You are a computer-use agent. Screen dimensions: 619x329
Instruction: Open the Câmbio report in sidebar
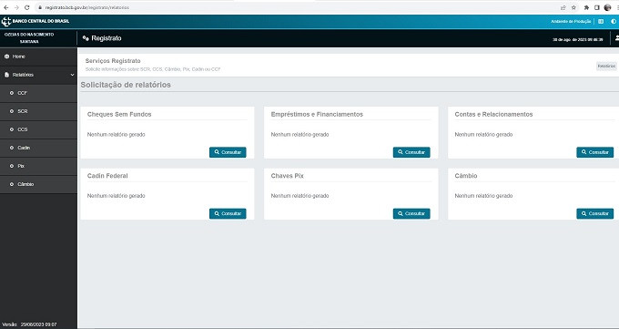tap(38, 184)
